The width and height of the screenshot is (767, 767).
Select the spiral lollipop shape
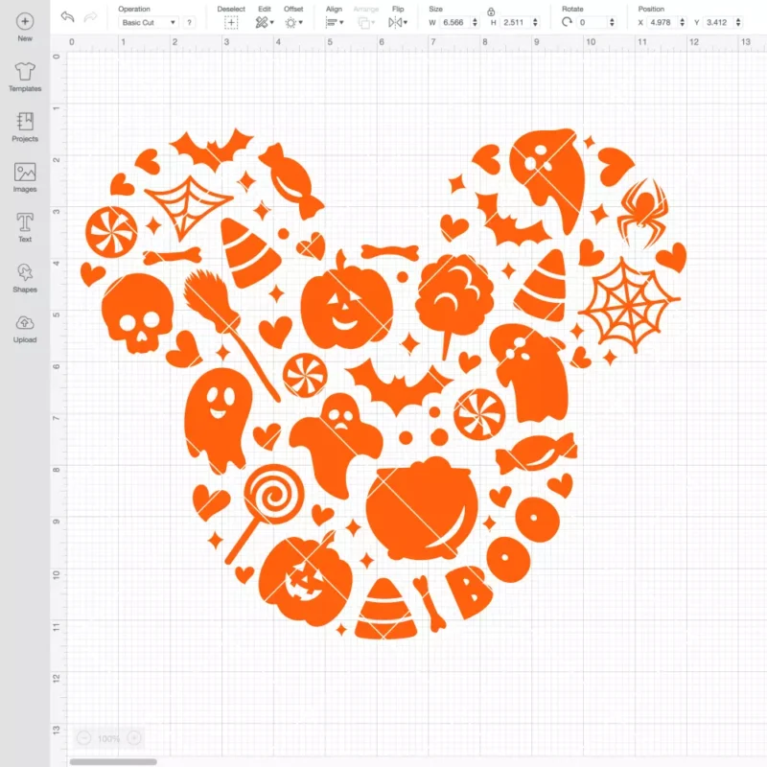[x=267, y=512]
